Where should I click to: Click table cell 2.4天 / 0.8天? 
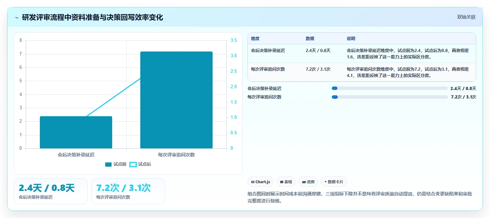[x=318, y=50]
